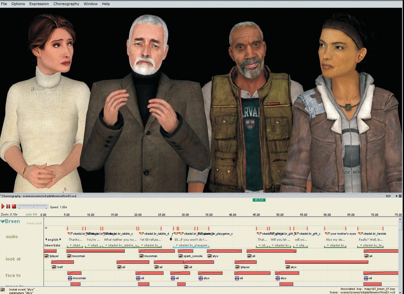Click the 'face to' channel label

[13, 275]
